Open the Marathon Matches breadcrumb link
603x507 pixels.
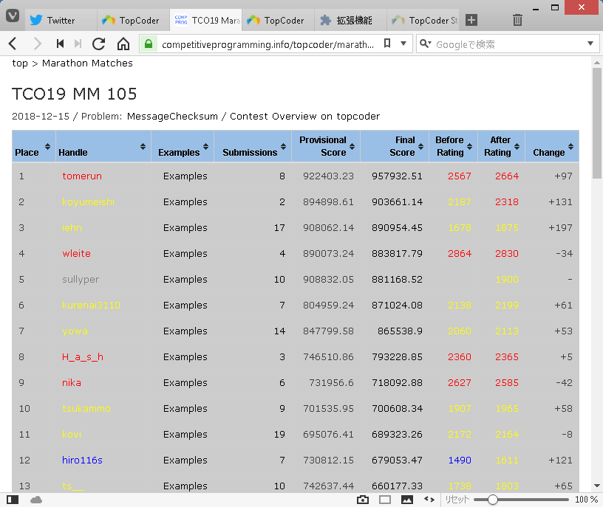tap(87, 63)
